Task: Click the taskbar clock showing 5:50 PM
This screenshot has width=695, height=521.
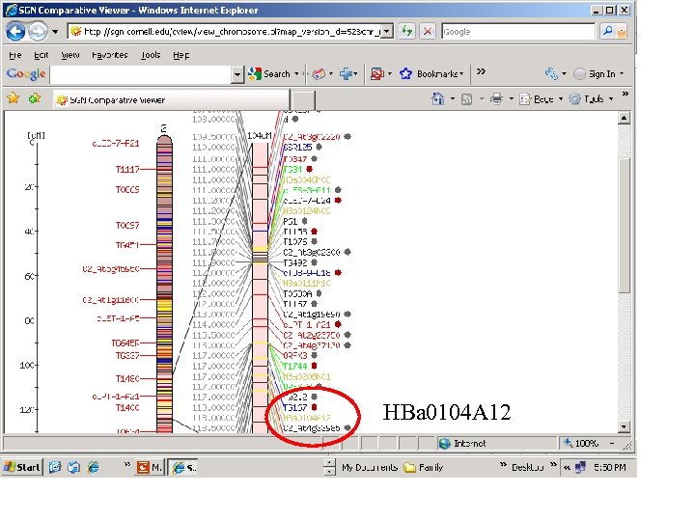Action: pyautogui.click(x=610, y=467)
